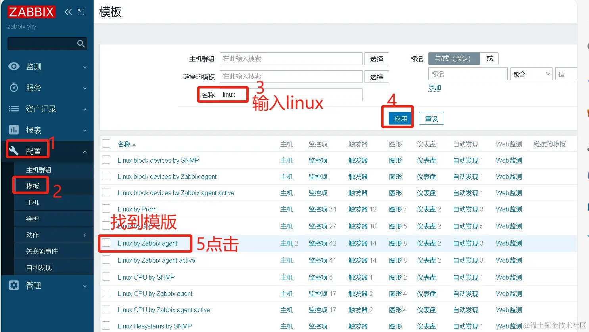
Task: Click the eye icon for 监测
Action: coord(14,66)
